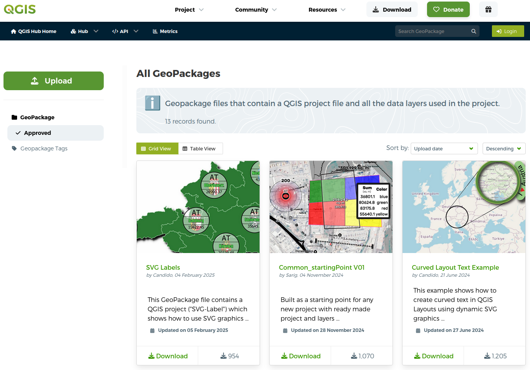This screenshot has height=370, width=530.
Task: Select the Approved filter
Action: [x=56, y=133]
